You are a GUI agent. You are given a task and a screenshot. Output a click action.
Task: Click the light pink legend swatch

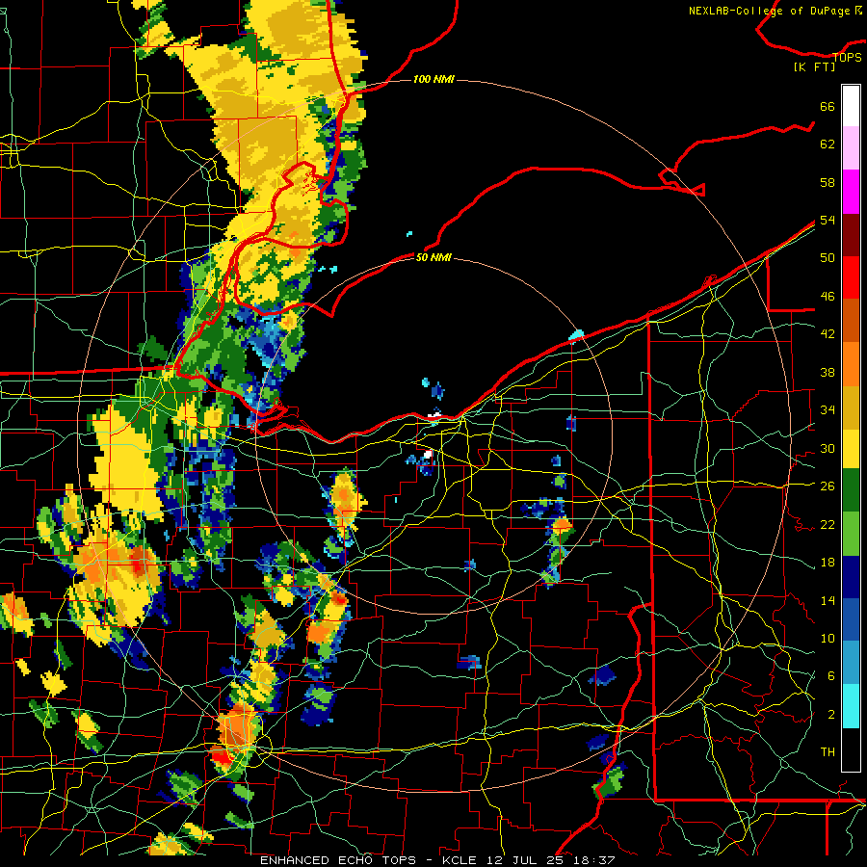coord(851,147)
